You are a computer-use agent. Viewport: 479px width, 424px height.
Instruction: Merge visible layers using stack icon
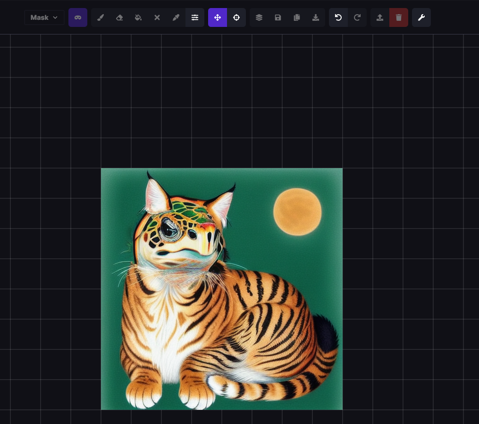pos(259,17)
